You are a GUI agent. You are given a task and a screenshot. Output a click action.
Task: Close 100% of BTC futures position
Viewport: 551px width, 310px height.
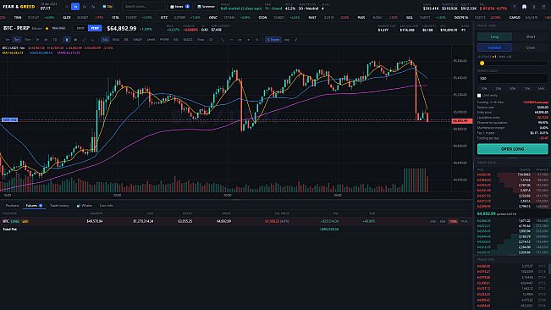pyautogui.click(x=454, y=221)
